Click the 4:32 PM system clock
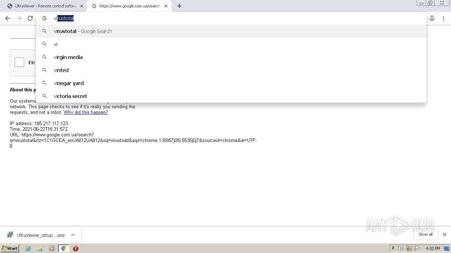 pos(433,248)
